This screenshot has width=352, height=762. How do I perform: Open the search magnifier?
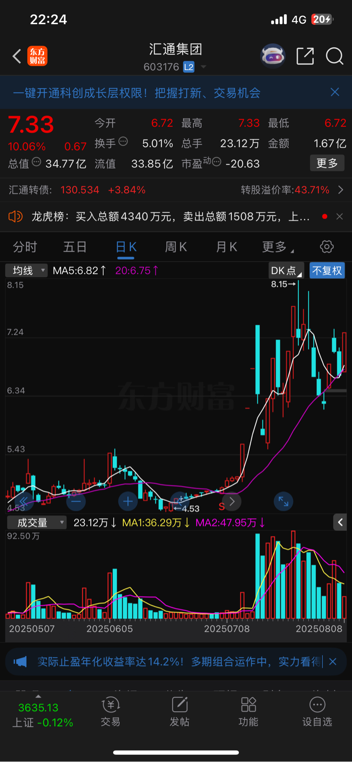coord(335,56)
